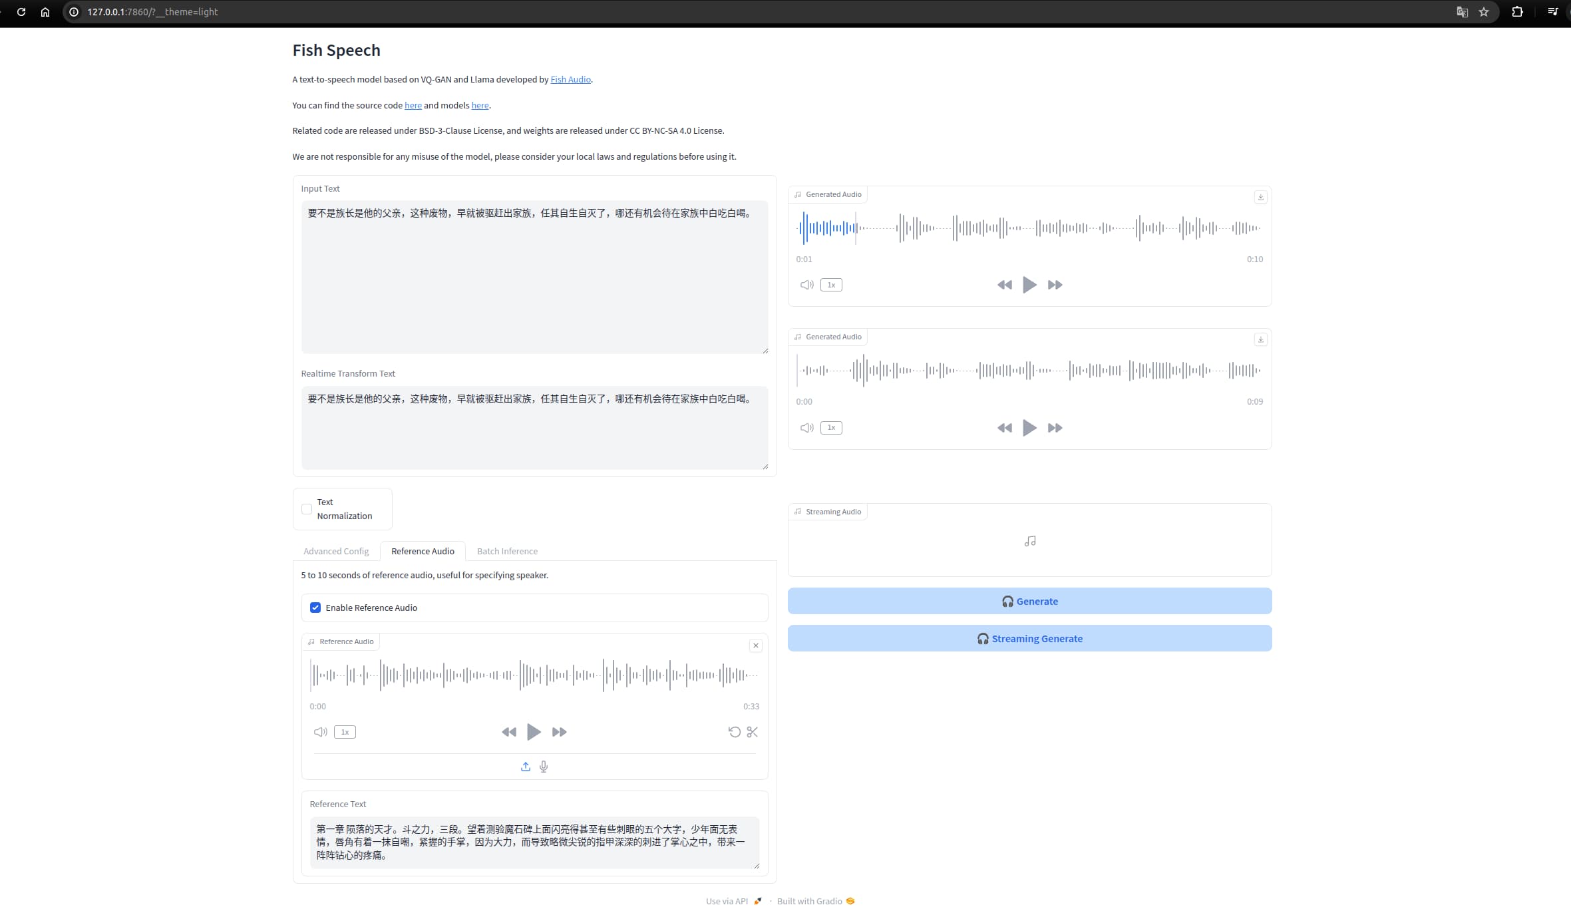1571x907 pixels.
Task: Click the music note icon in Streaming Audio
Action: (1029, 541)
